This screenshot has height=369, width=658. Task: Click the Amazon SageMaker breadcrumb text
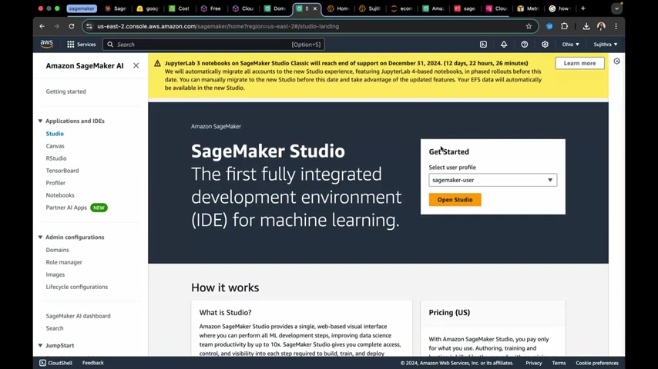[x=216, y=127]
